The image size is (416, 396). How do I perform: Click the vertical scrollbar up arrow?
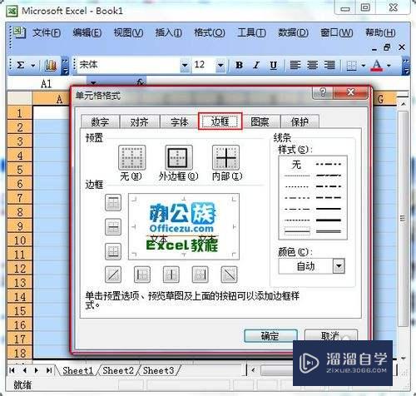click(x=404, y=104)
